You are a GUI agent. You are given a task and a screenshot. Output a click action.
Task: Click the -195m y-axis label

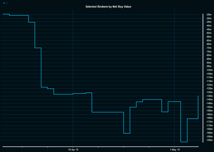tap(209, 140)
